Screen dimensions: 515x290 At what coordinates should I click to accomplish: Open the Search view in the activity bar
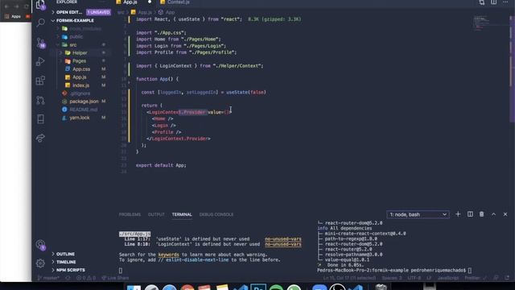pos(41,23)
